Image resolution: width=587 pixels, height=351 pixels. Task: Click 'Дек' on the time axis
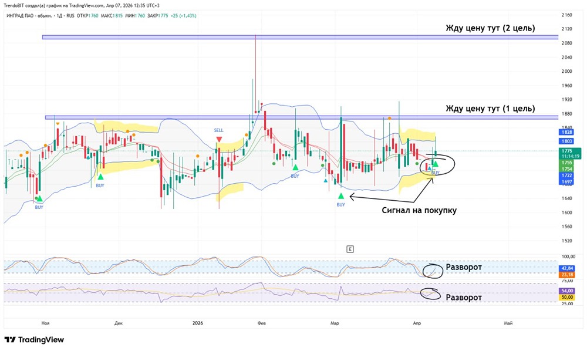(x=119, y=323)
